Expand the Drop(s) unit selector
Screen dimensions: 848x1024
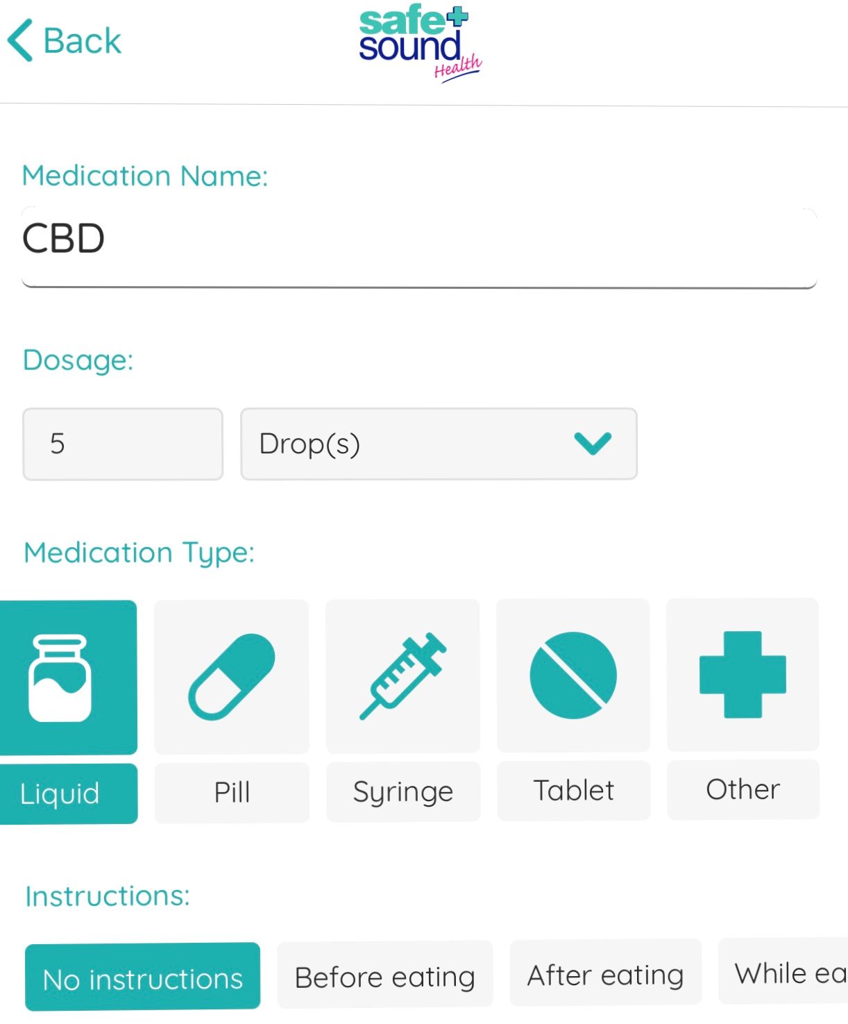(437, 444)
